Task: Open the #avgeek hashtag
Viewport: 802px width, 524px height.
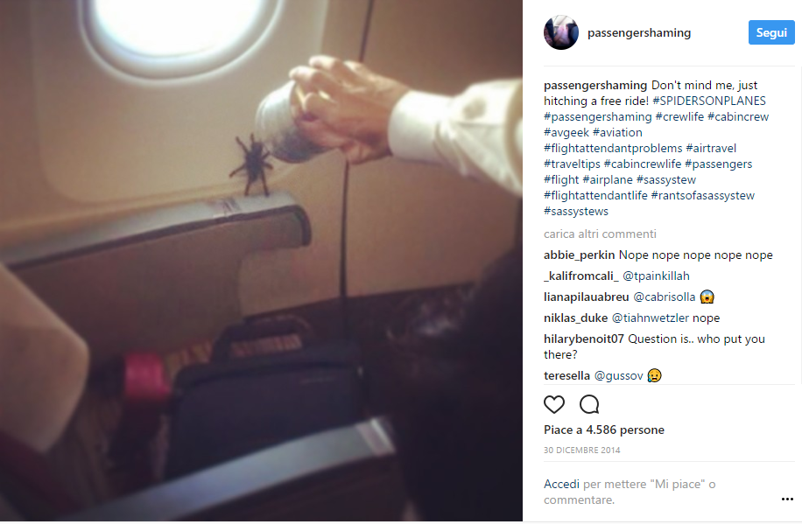Action: coord(566,132)
